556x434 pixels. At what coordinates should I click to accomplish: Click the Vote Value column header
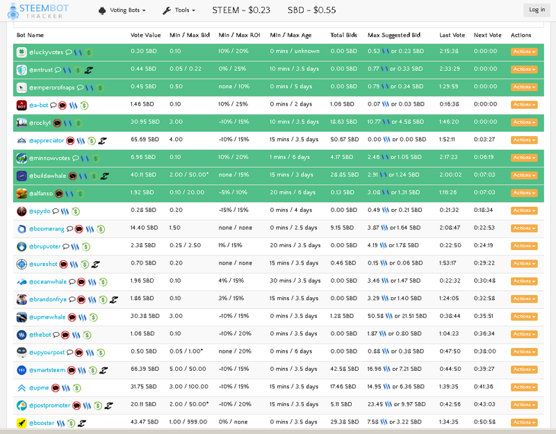click(146, 35)
